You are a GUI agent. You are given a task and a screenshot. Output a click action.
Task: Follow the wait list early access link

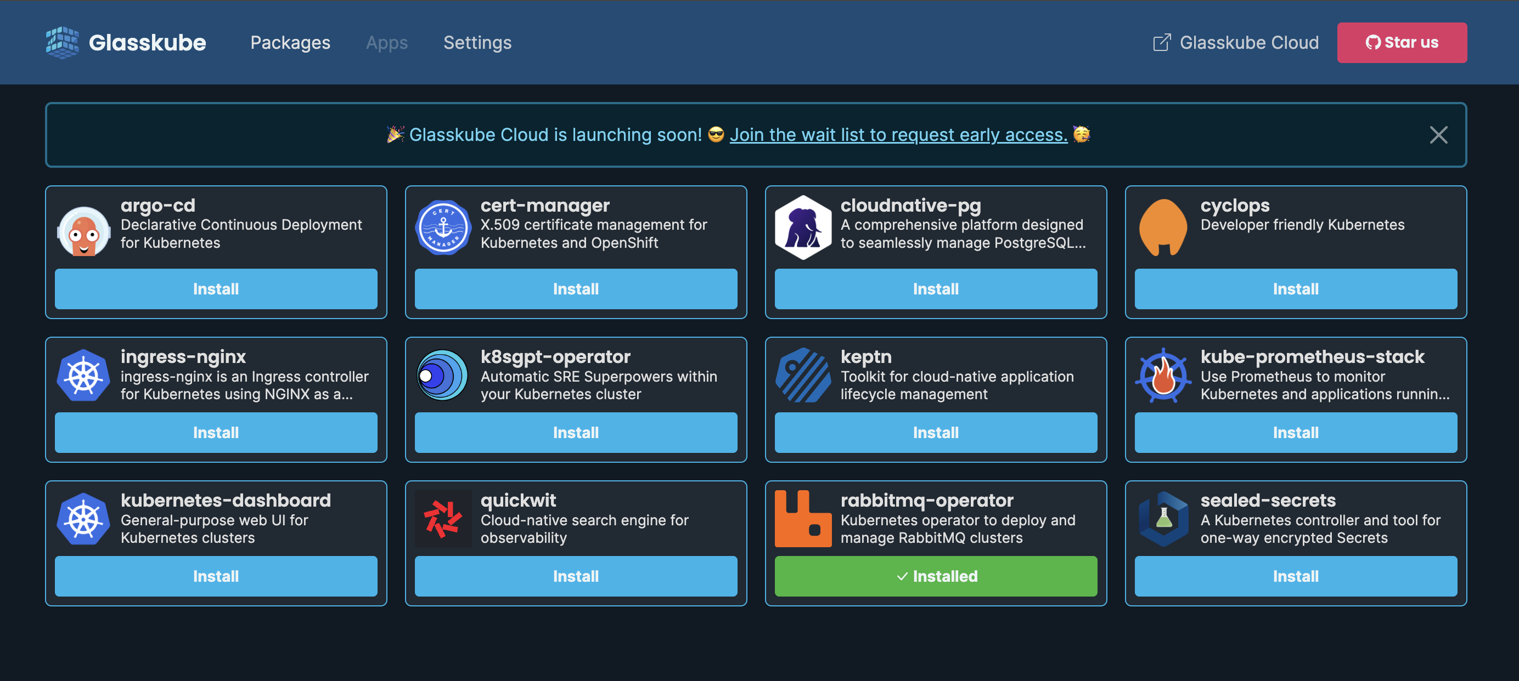point(898,135)
